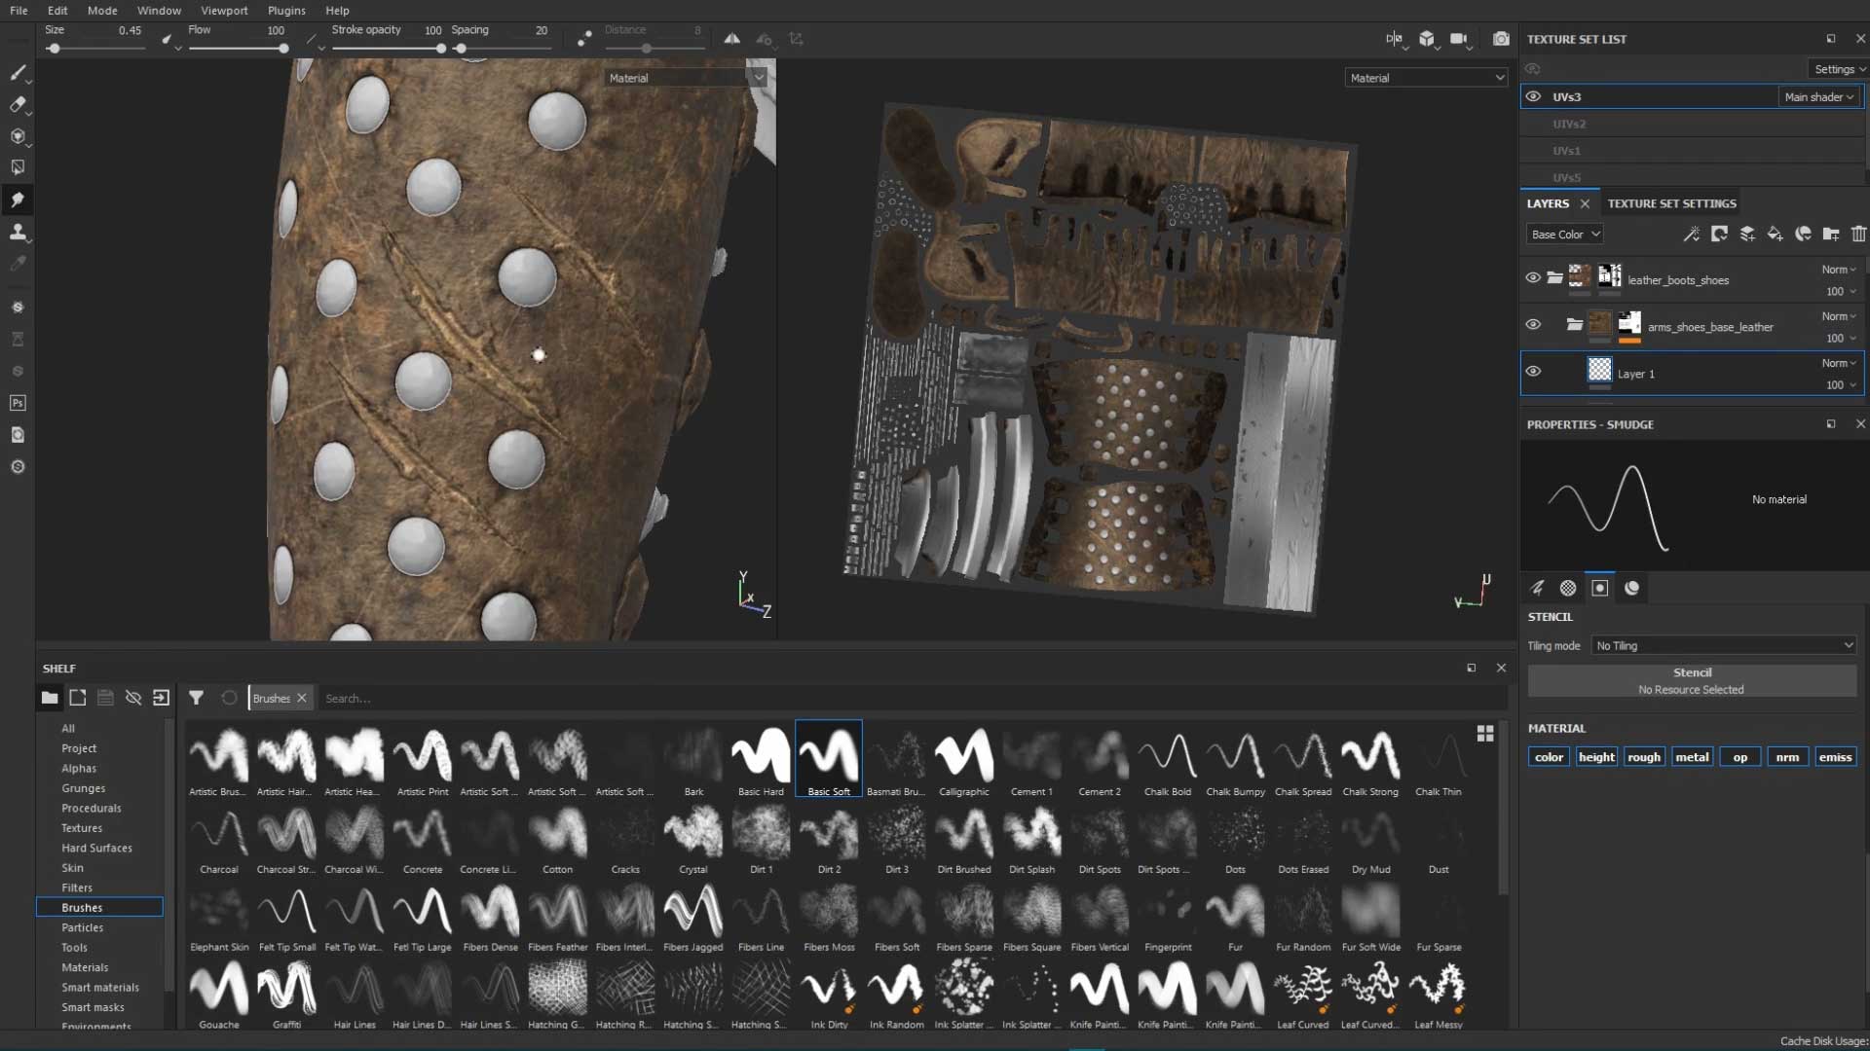
Task: Add a new paint layer
Action: click(1748, 234)
